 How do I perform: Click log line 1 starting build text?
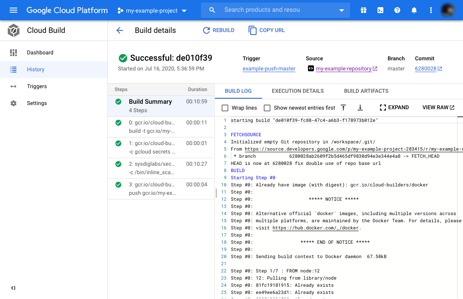(x=304, y=120)
